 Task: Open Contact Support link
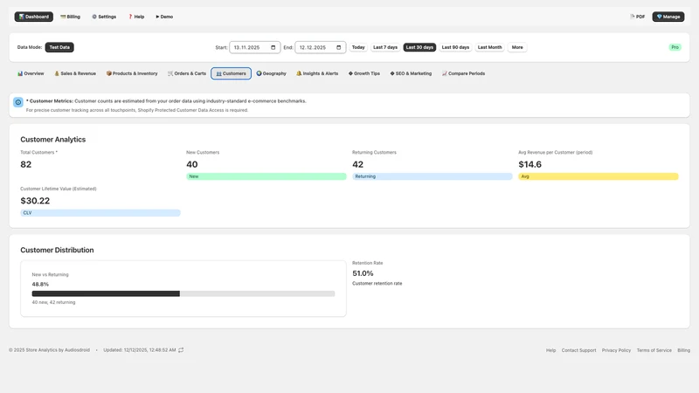pos(578,350)
